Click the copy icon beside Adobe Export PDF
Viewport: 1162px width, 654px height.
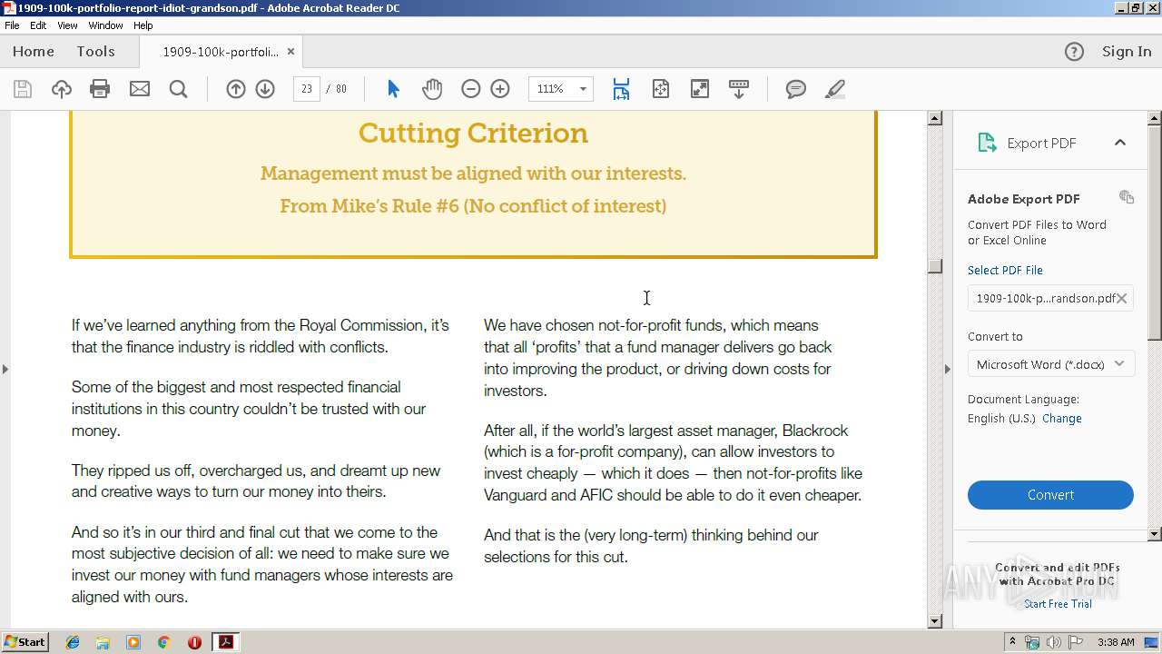(1127, 197)
